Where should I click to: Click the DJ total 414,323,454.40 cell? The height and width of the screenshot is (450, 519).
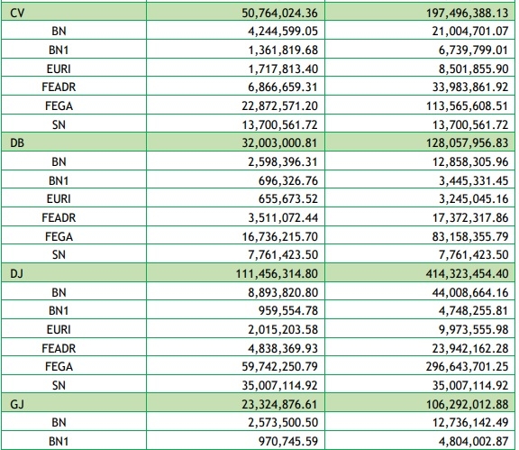click(x=421, y=273)
